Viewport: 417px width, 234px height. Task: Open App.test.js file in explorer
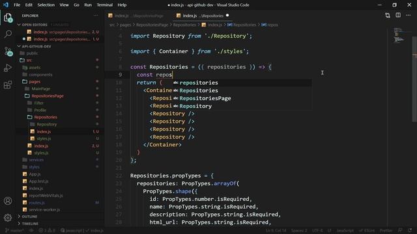pos(39,181)
